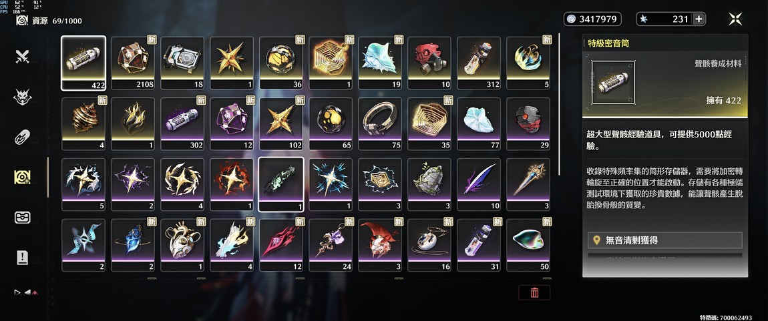The image size is (768, 321).
Task: Select the golden web item with 35
Action: pyautogui.click(x=429, y=123)
